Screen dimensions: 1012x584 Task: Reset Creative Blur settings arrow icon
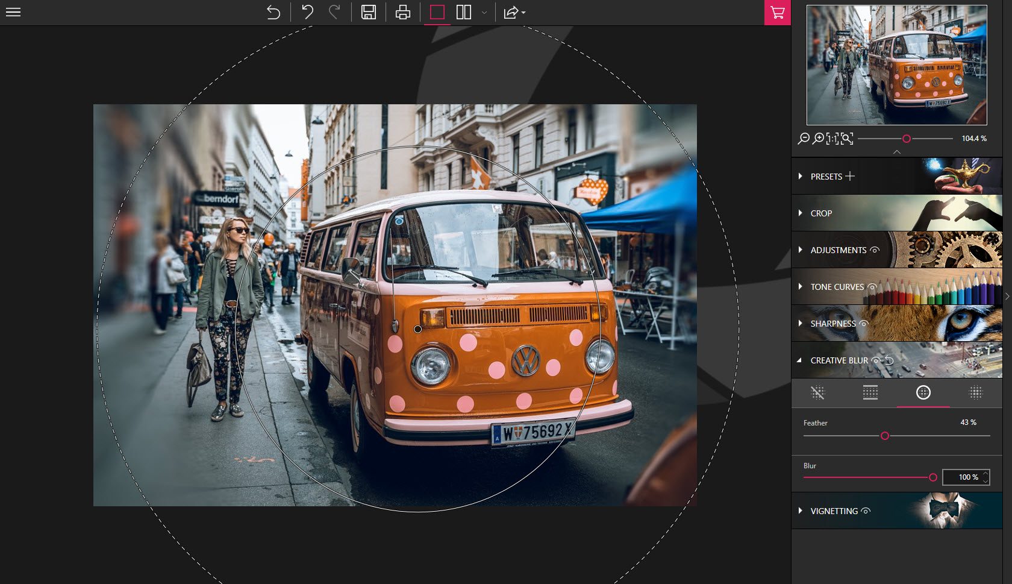(889, 360)
